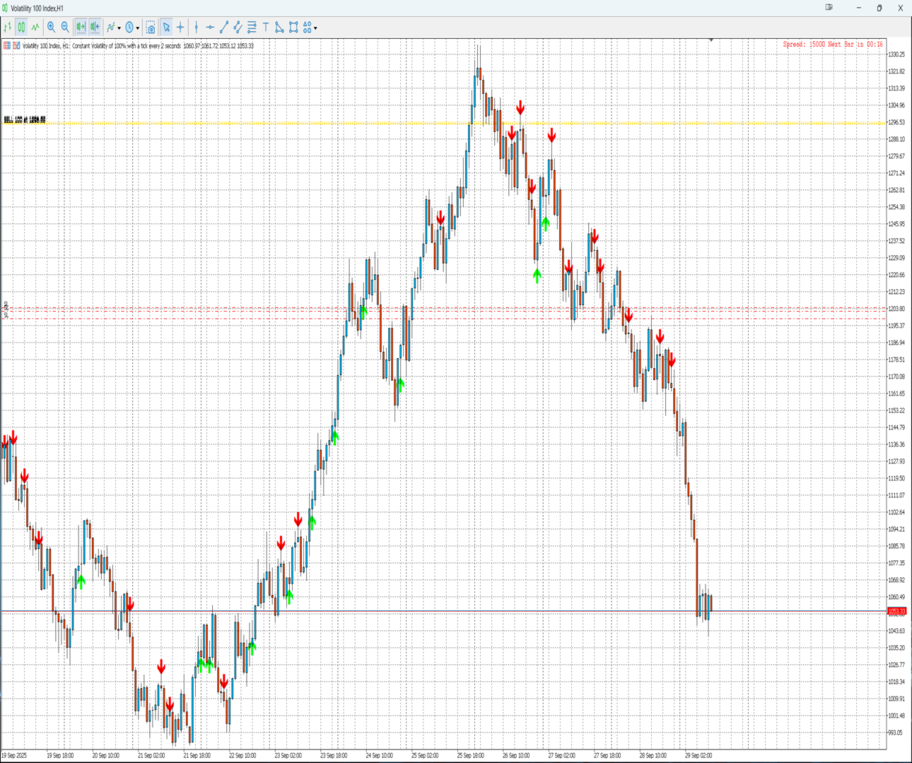This screenshot has height=763, width=912.
Task: Open timeframe periods clock icon
Action: click(129, 28)
